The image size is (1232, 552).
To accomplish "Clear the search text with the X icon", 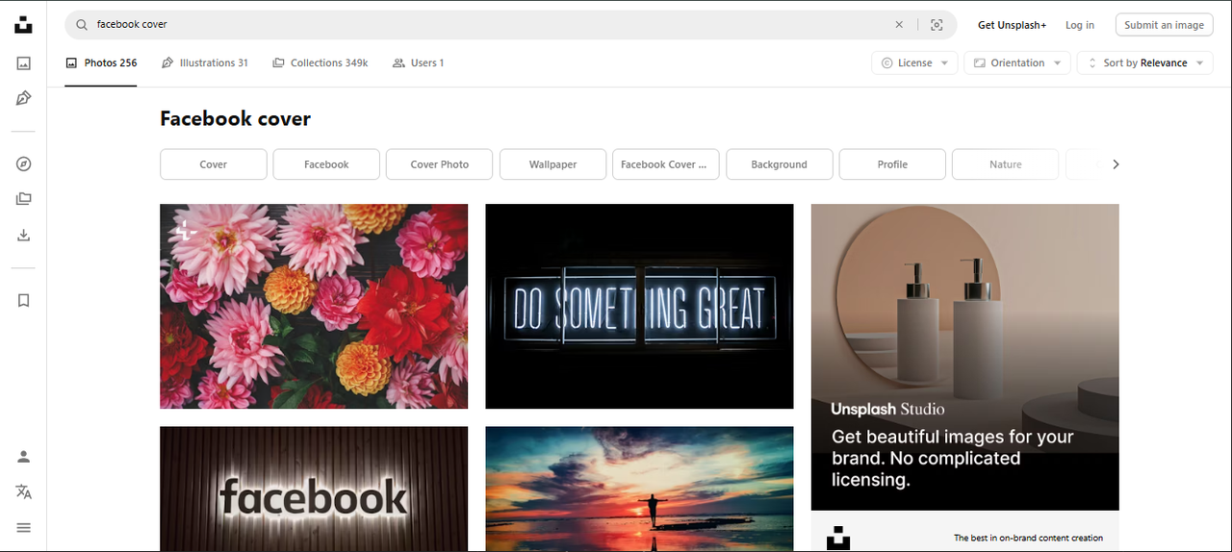I will click(899, 25).
